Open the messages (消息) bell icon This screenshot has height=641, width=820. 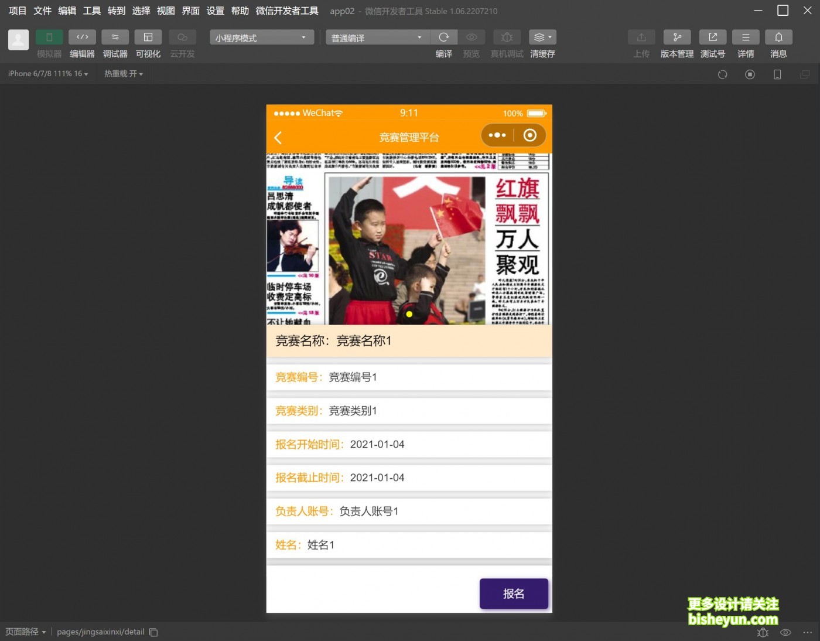[x=778, y=37]
